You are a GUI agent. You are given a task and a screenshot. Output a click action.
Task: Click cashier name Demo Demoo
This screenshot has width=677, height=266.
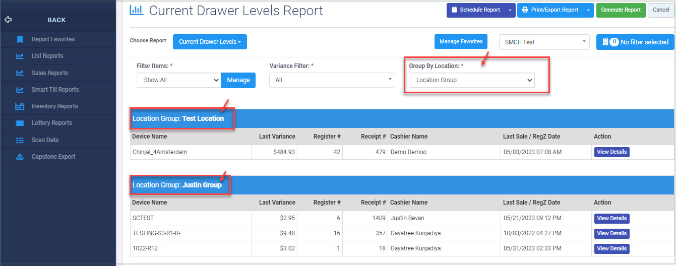pyautogui.click(x=408, y=152)
